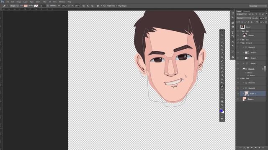This screenshot has width=268, height=150.
Task: Select the Crop tool
Action: tap(222, 50)
